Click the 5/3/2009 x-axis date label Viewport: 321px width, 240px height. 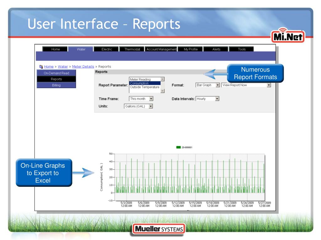coord(126,204)
